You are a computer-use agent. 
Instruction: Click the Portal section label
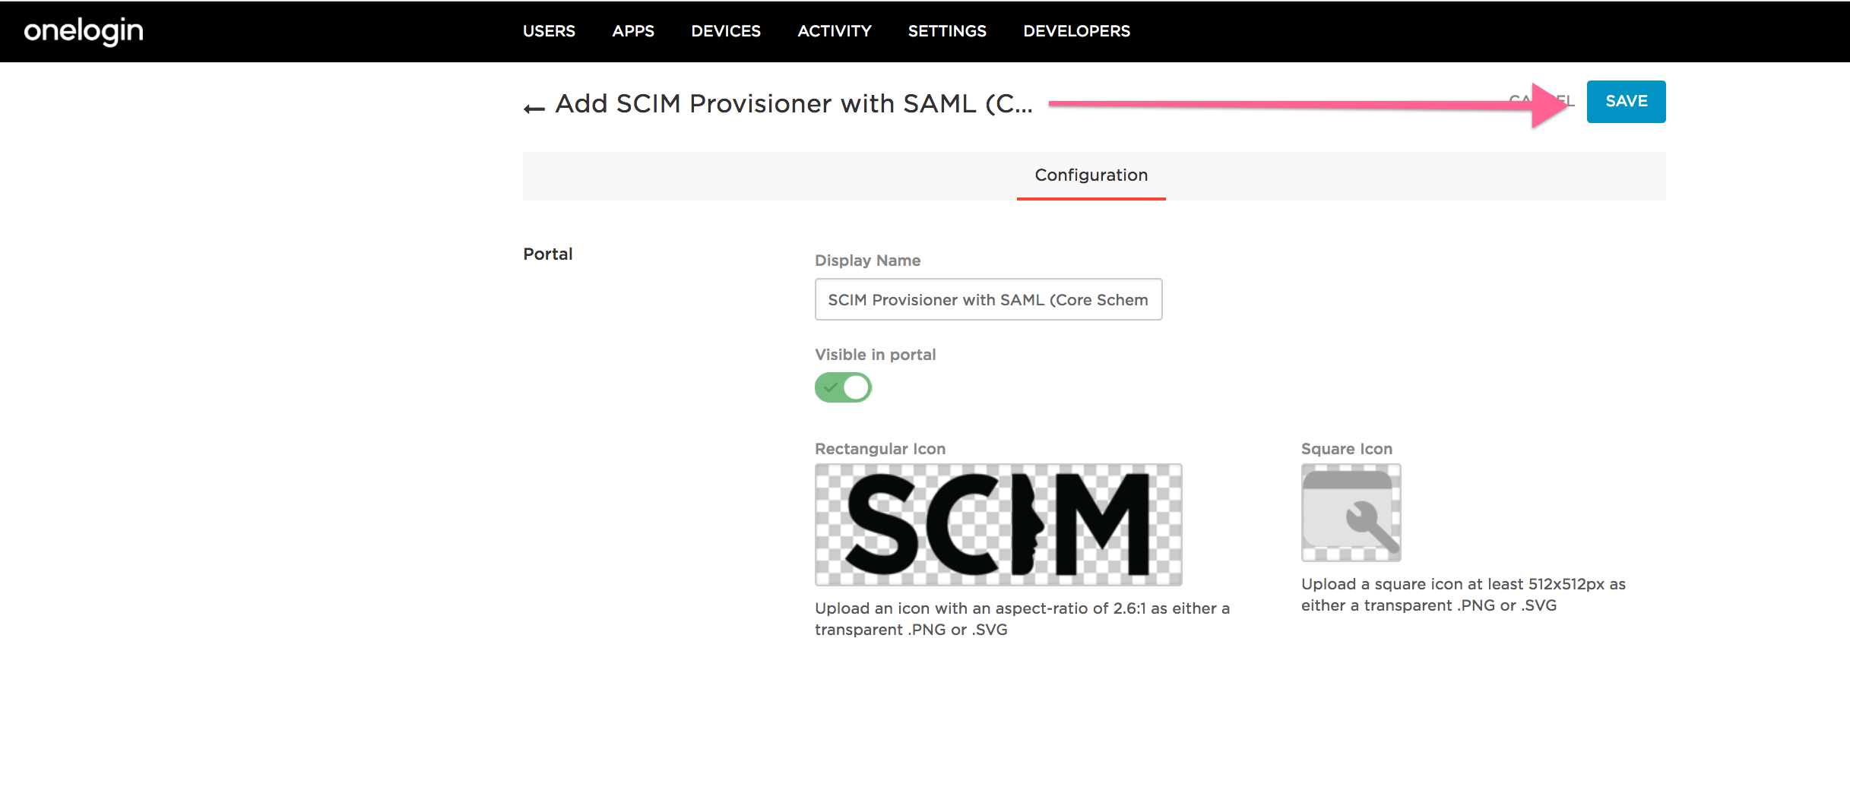click(548, 254)
